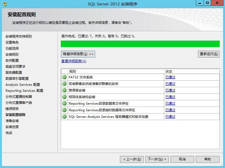Click the 已通过 link for FAT32 文件系统
This screenshot has width=225, height=168.
pyautogui.click(x=170, y=77)
